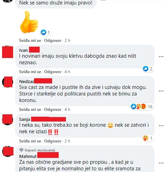View the like reactions on Ivan's comment

pos(148,69)
